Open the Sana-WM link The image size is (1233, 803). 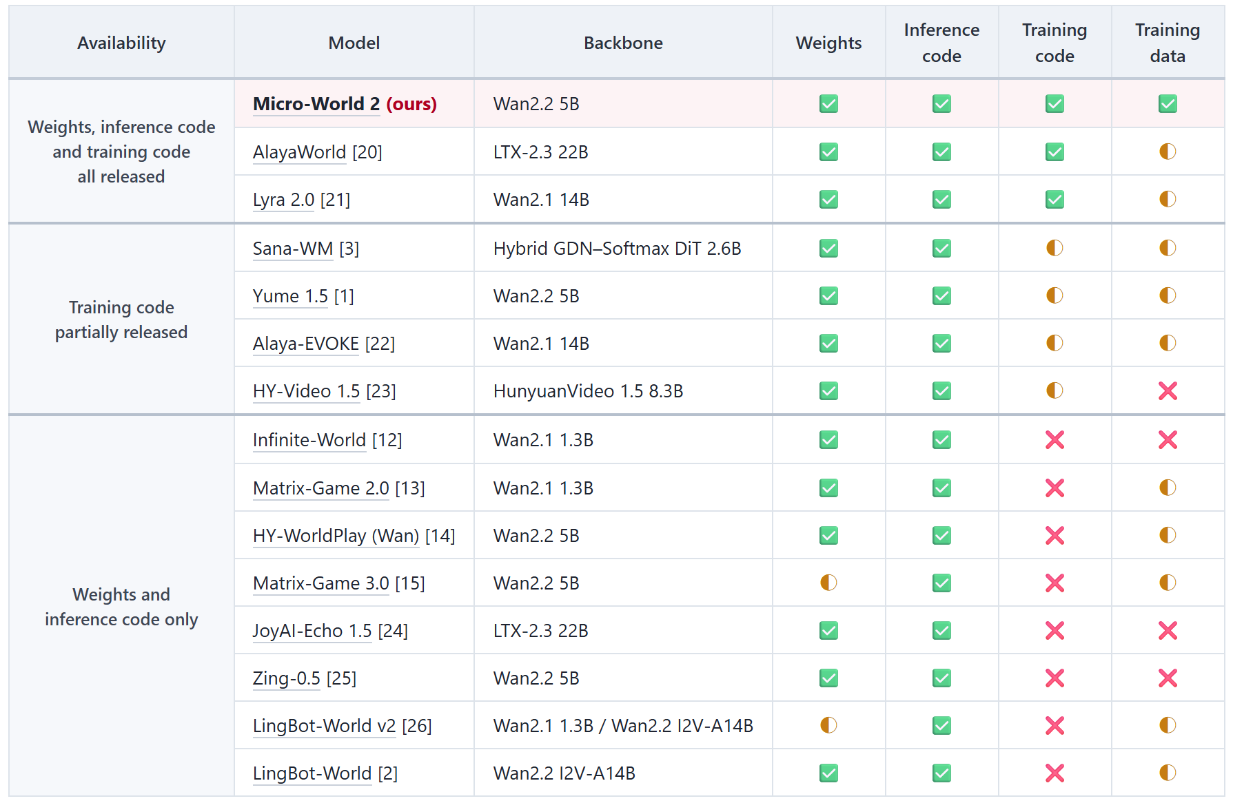293,249
